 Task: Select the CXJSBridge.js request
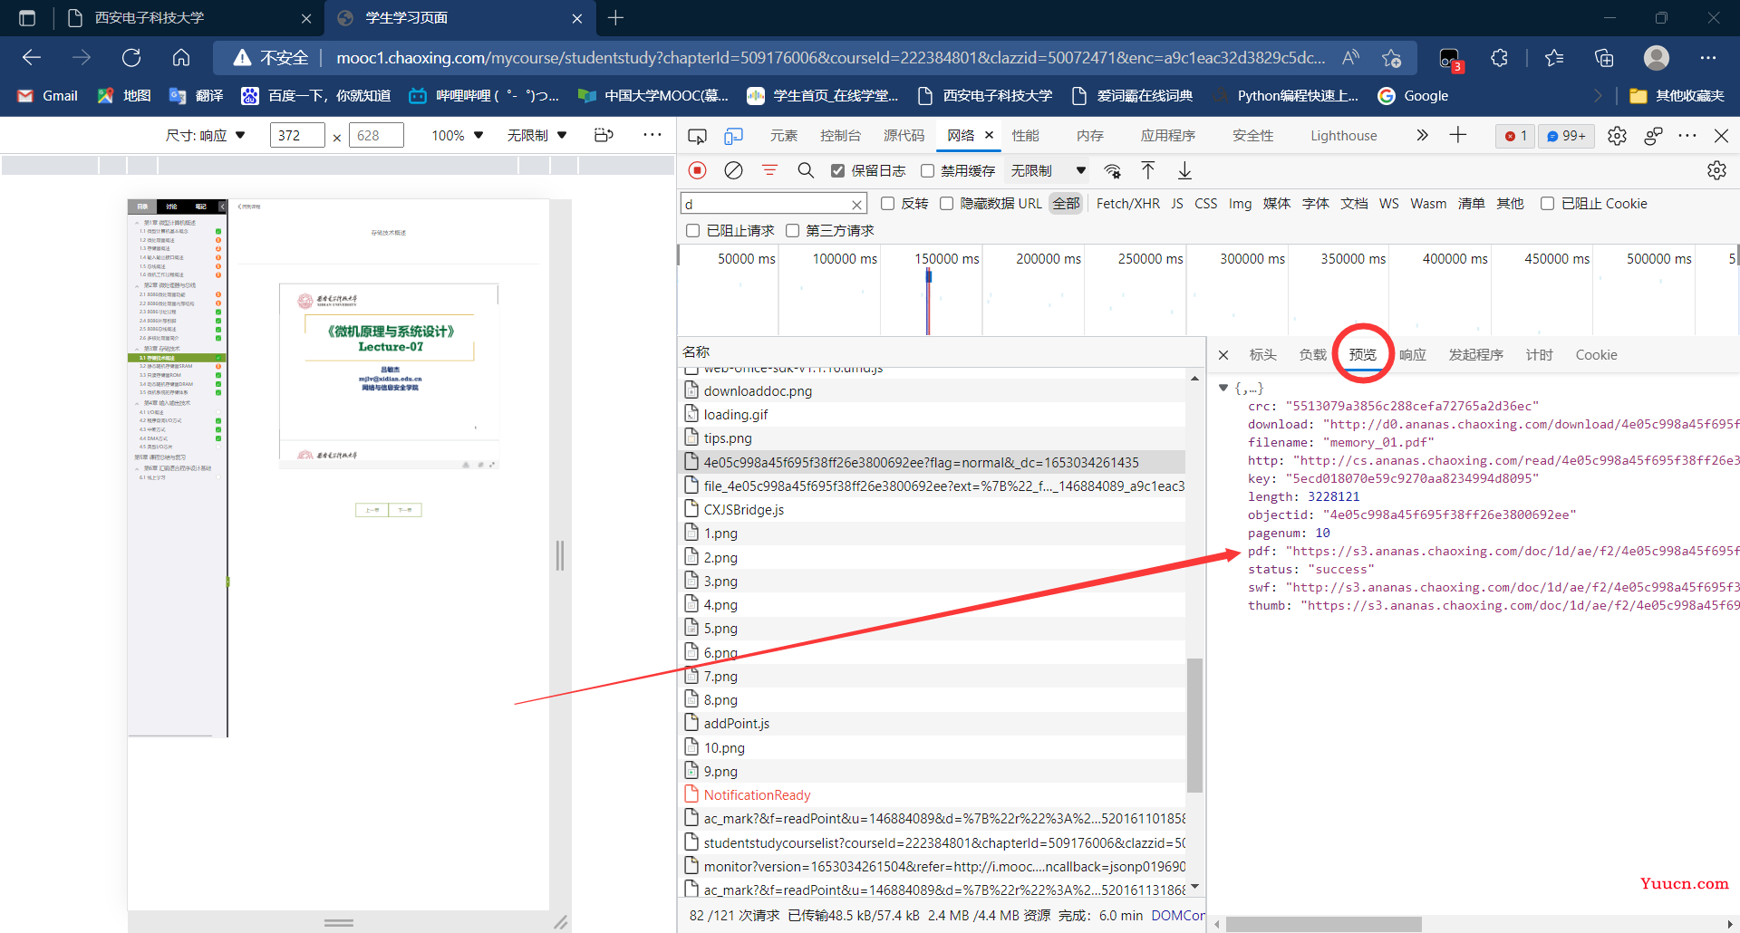click(932, 510)
